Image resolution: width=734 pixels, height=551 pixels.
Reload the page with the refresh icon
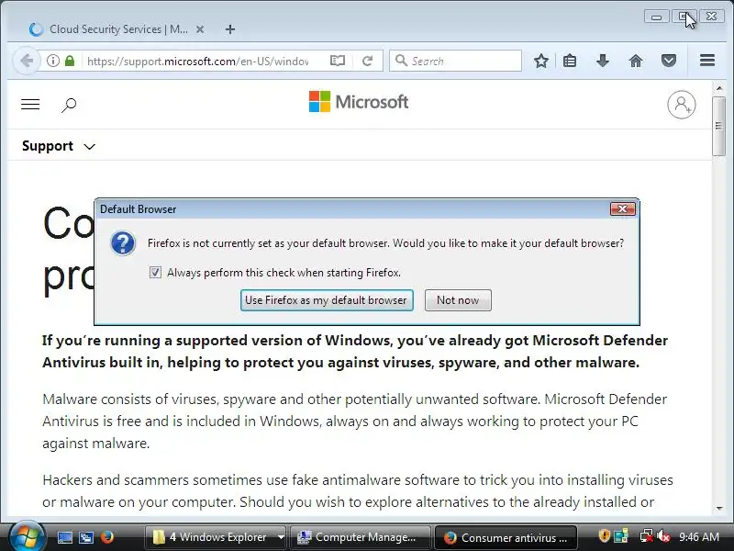tap(368, 61)
